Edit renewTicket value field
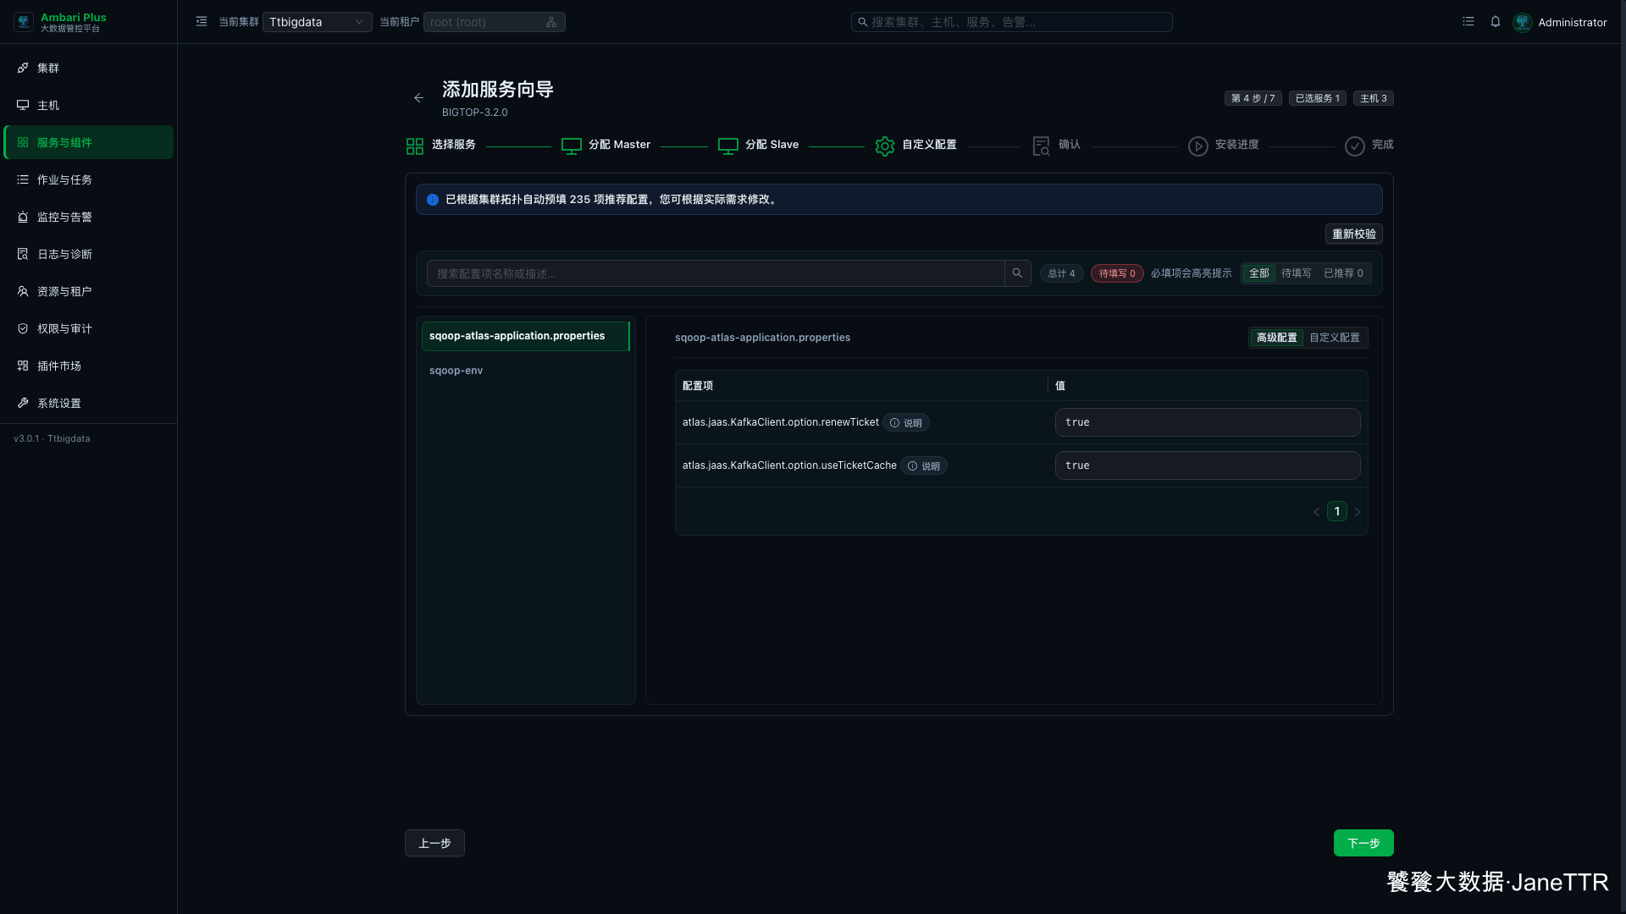 (1208, 422)
